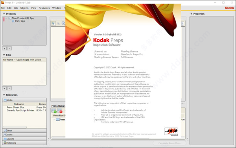This screenshot has height=148, width=236.
Task: Select the New Product(A), 0pp item
Action: (x=23, y=18)
